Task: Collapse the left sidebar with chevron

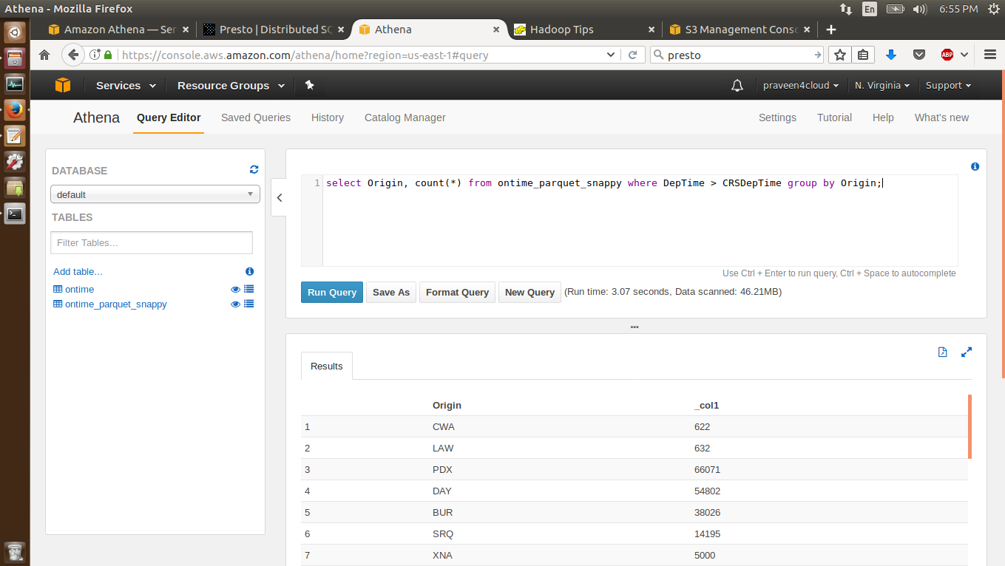Action: click(x=279, y=197)
